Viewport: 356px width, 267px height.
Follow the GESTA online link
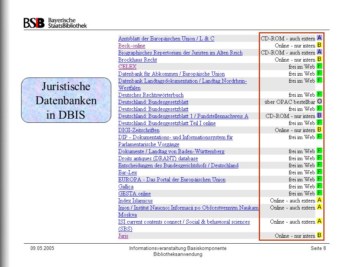134,194
